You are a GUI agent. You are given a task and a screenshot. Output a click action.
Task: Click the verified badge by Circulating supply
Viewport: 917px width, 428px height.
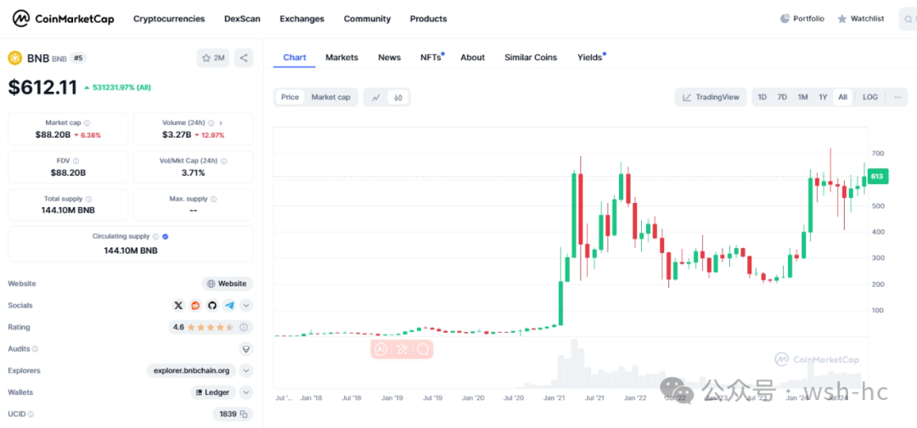pos(166,237)
